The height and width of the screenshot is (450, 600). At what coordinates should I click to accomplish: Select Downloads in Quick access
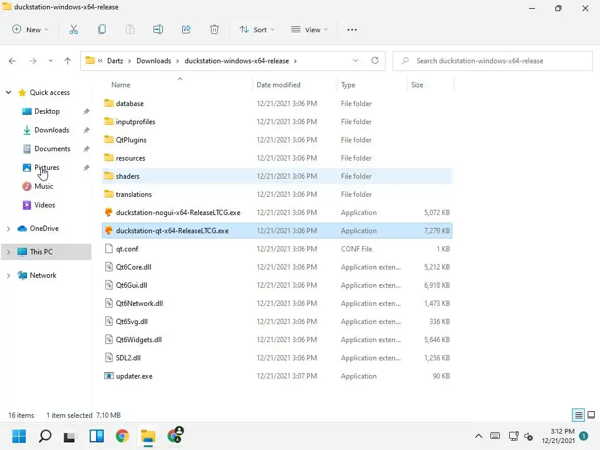[x=52, y=130]
